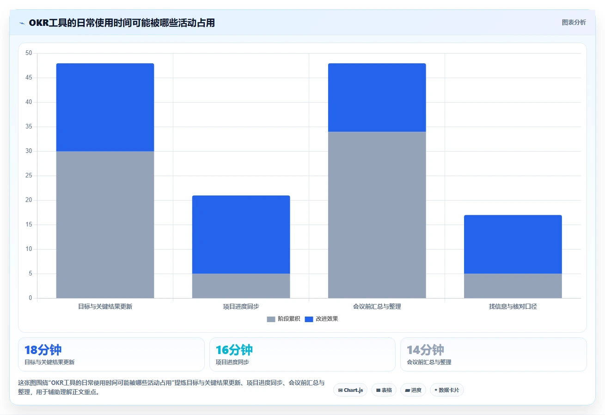The width and height of the screenshot is (605, 415).
Task: Select the 表格 tag
Action: coord(384,390)
